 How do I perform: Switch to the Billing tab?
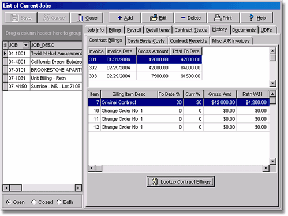[115, 30]
